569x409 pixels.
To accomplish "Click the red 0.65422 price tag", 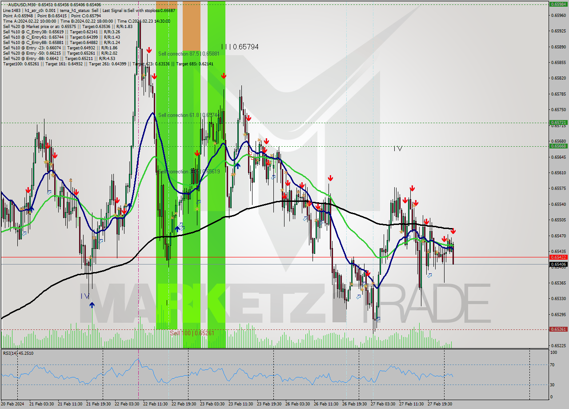I will point(558,257).
